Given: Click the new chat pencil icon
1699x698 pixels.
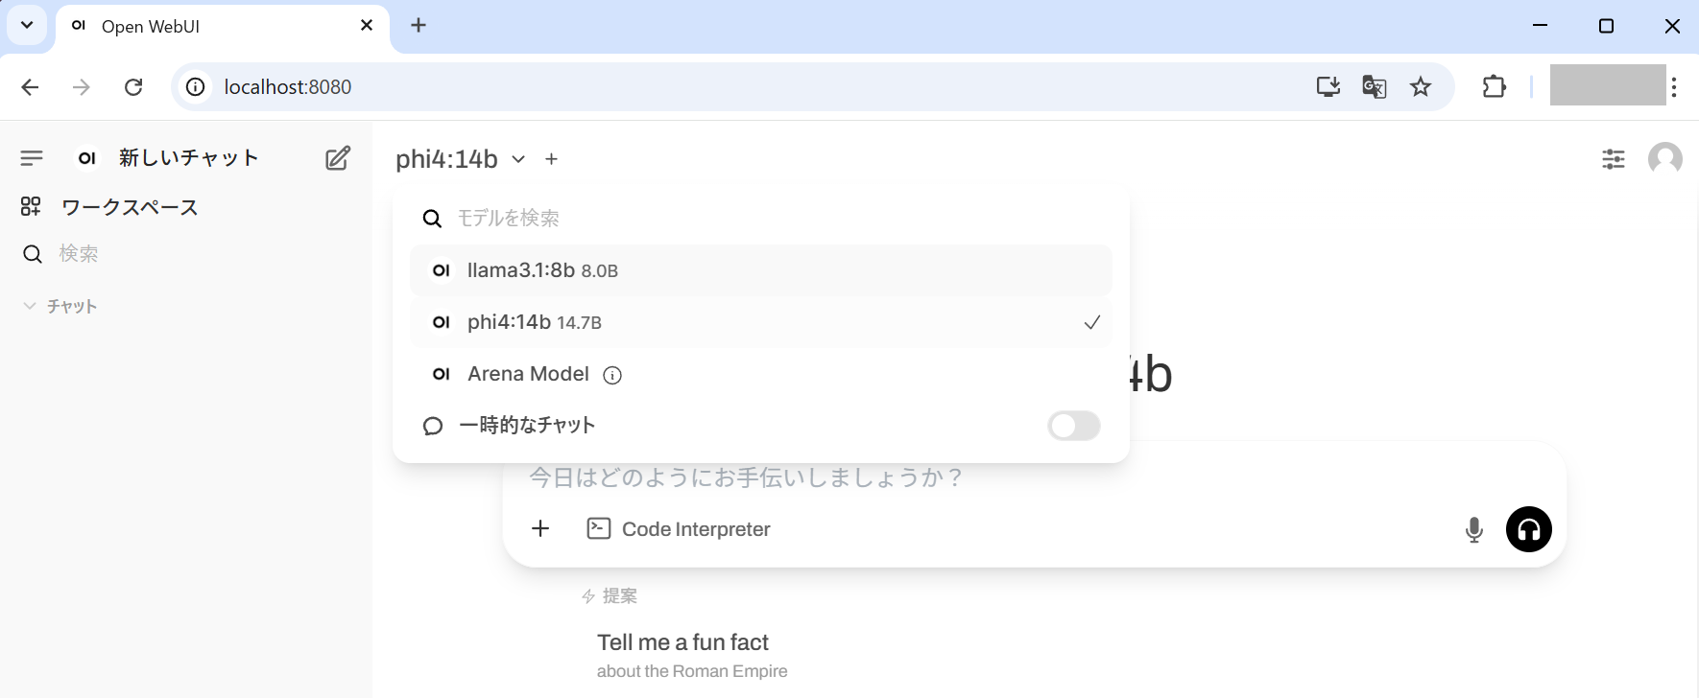Looking at the screenshot, I should [337, 158].
